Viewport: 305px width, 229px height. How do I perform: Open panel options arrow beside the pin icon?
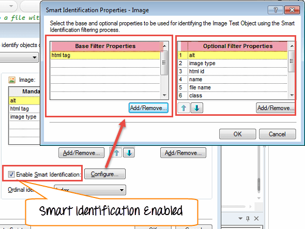tap(240, 219)
